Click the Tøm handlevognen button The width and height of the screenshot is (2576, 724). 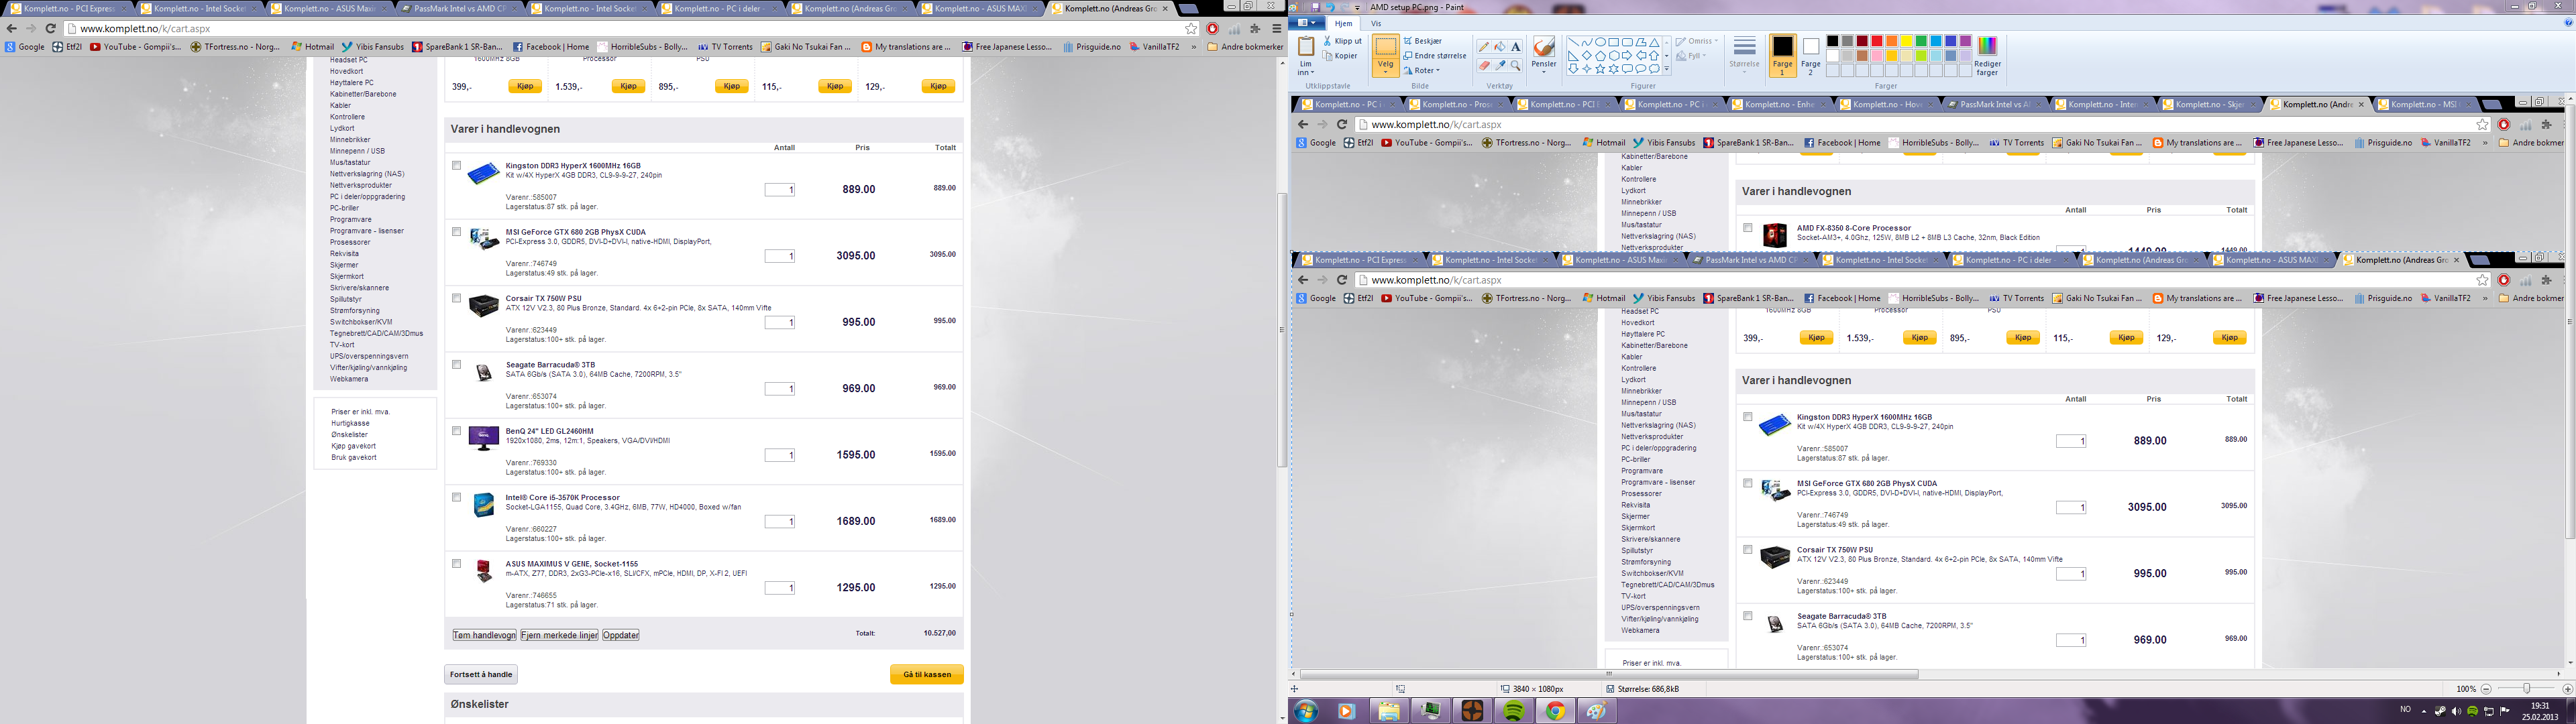pyautogui.click(x=484, y=635)
